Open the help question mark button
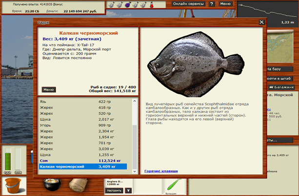 (x=212, y=4)
